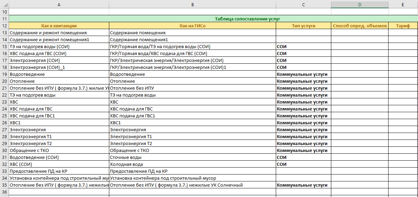Select 'Электроэнергия' cell in column A row 27
The width and height of the screenshot is (418, 197).
(59, 129)
